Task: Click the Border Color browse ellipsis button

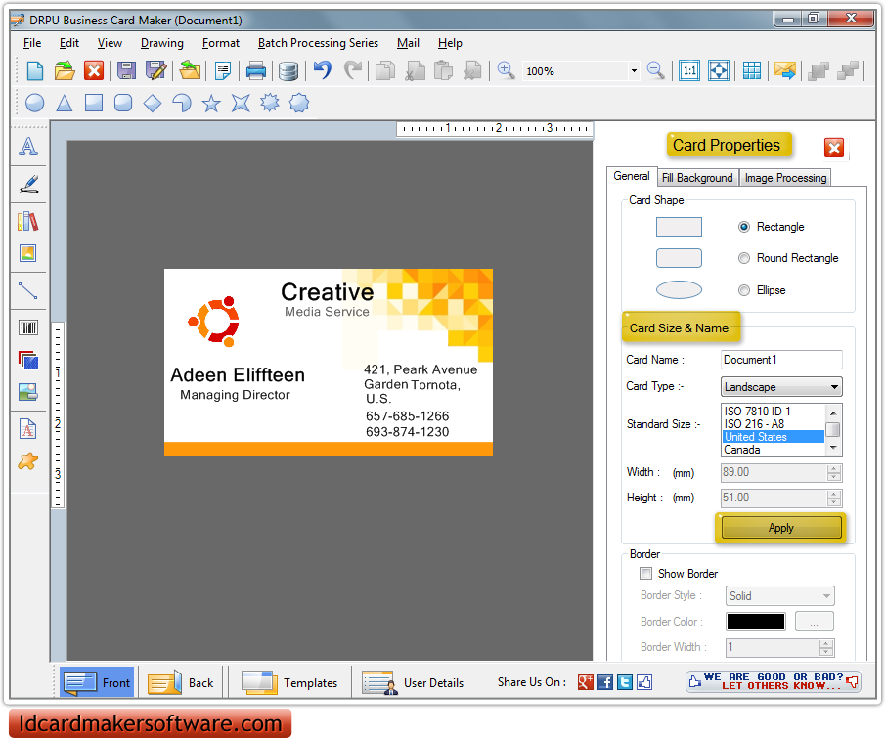Action: pos(814,622)
